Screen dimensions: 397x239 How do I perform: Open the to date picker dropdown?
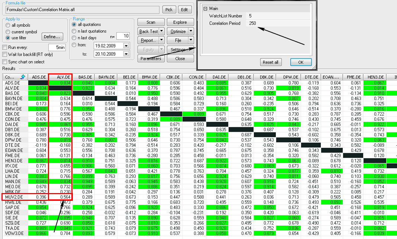(x=126, y=54)
